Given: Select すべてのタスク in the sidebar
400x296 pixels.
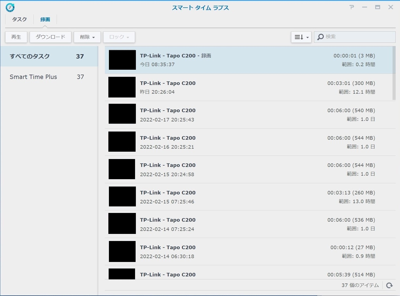Looking at the screenshot, I should click(49, 56).
